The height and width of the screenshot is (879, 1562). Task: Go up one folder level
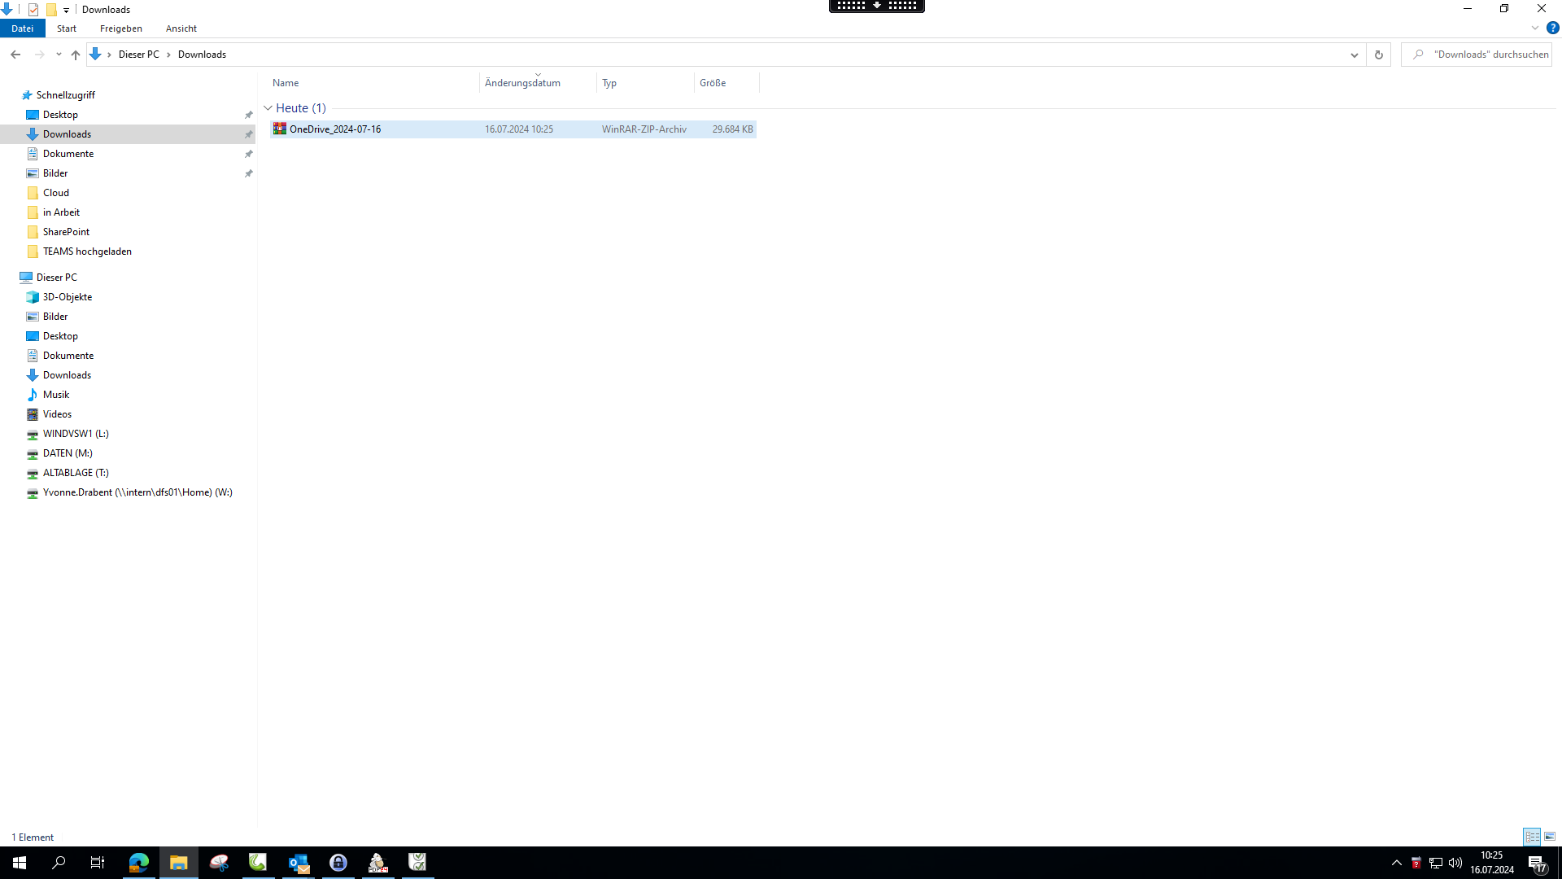(75, 55)
